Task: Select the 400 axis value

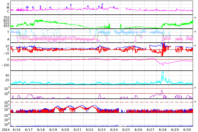Action: pyautogui.click(x=7, y=26)
